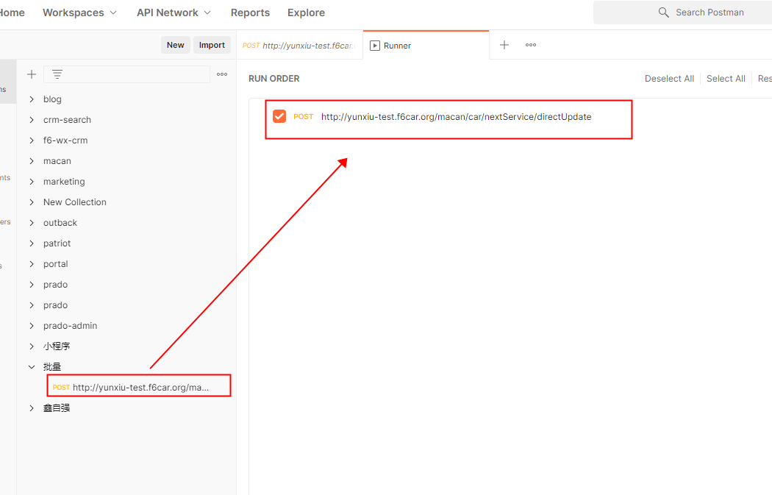Expand the 鑫自强 collection
This screenshot has width=772, height=495.
click(32, 408)
